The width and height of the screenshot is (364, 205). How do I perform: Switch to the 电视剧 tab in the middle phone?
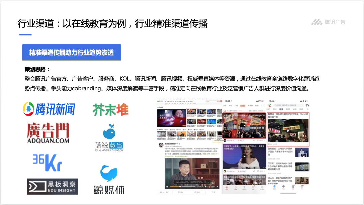pos(250,106)
